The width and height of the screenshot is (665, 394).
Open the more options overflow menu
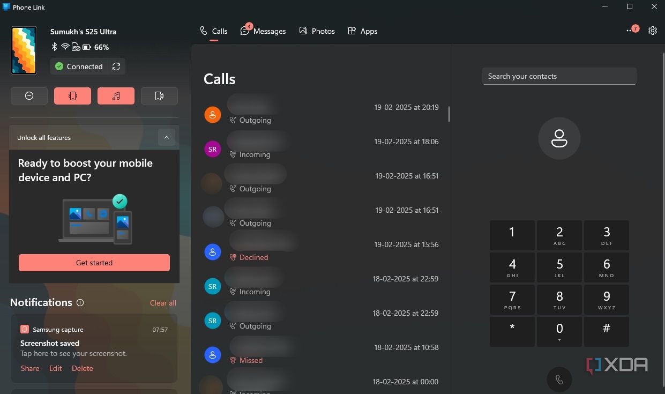coord(631,31)
